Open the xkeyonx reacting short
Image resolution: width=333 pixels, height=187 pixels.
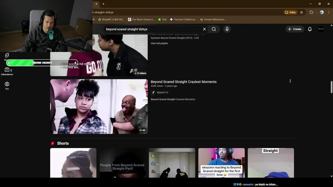click(x=221, y=163)
